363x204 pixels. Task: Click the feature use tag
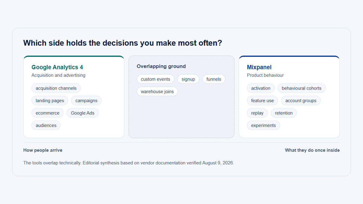pos(262,101)
